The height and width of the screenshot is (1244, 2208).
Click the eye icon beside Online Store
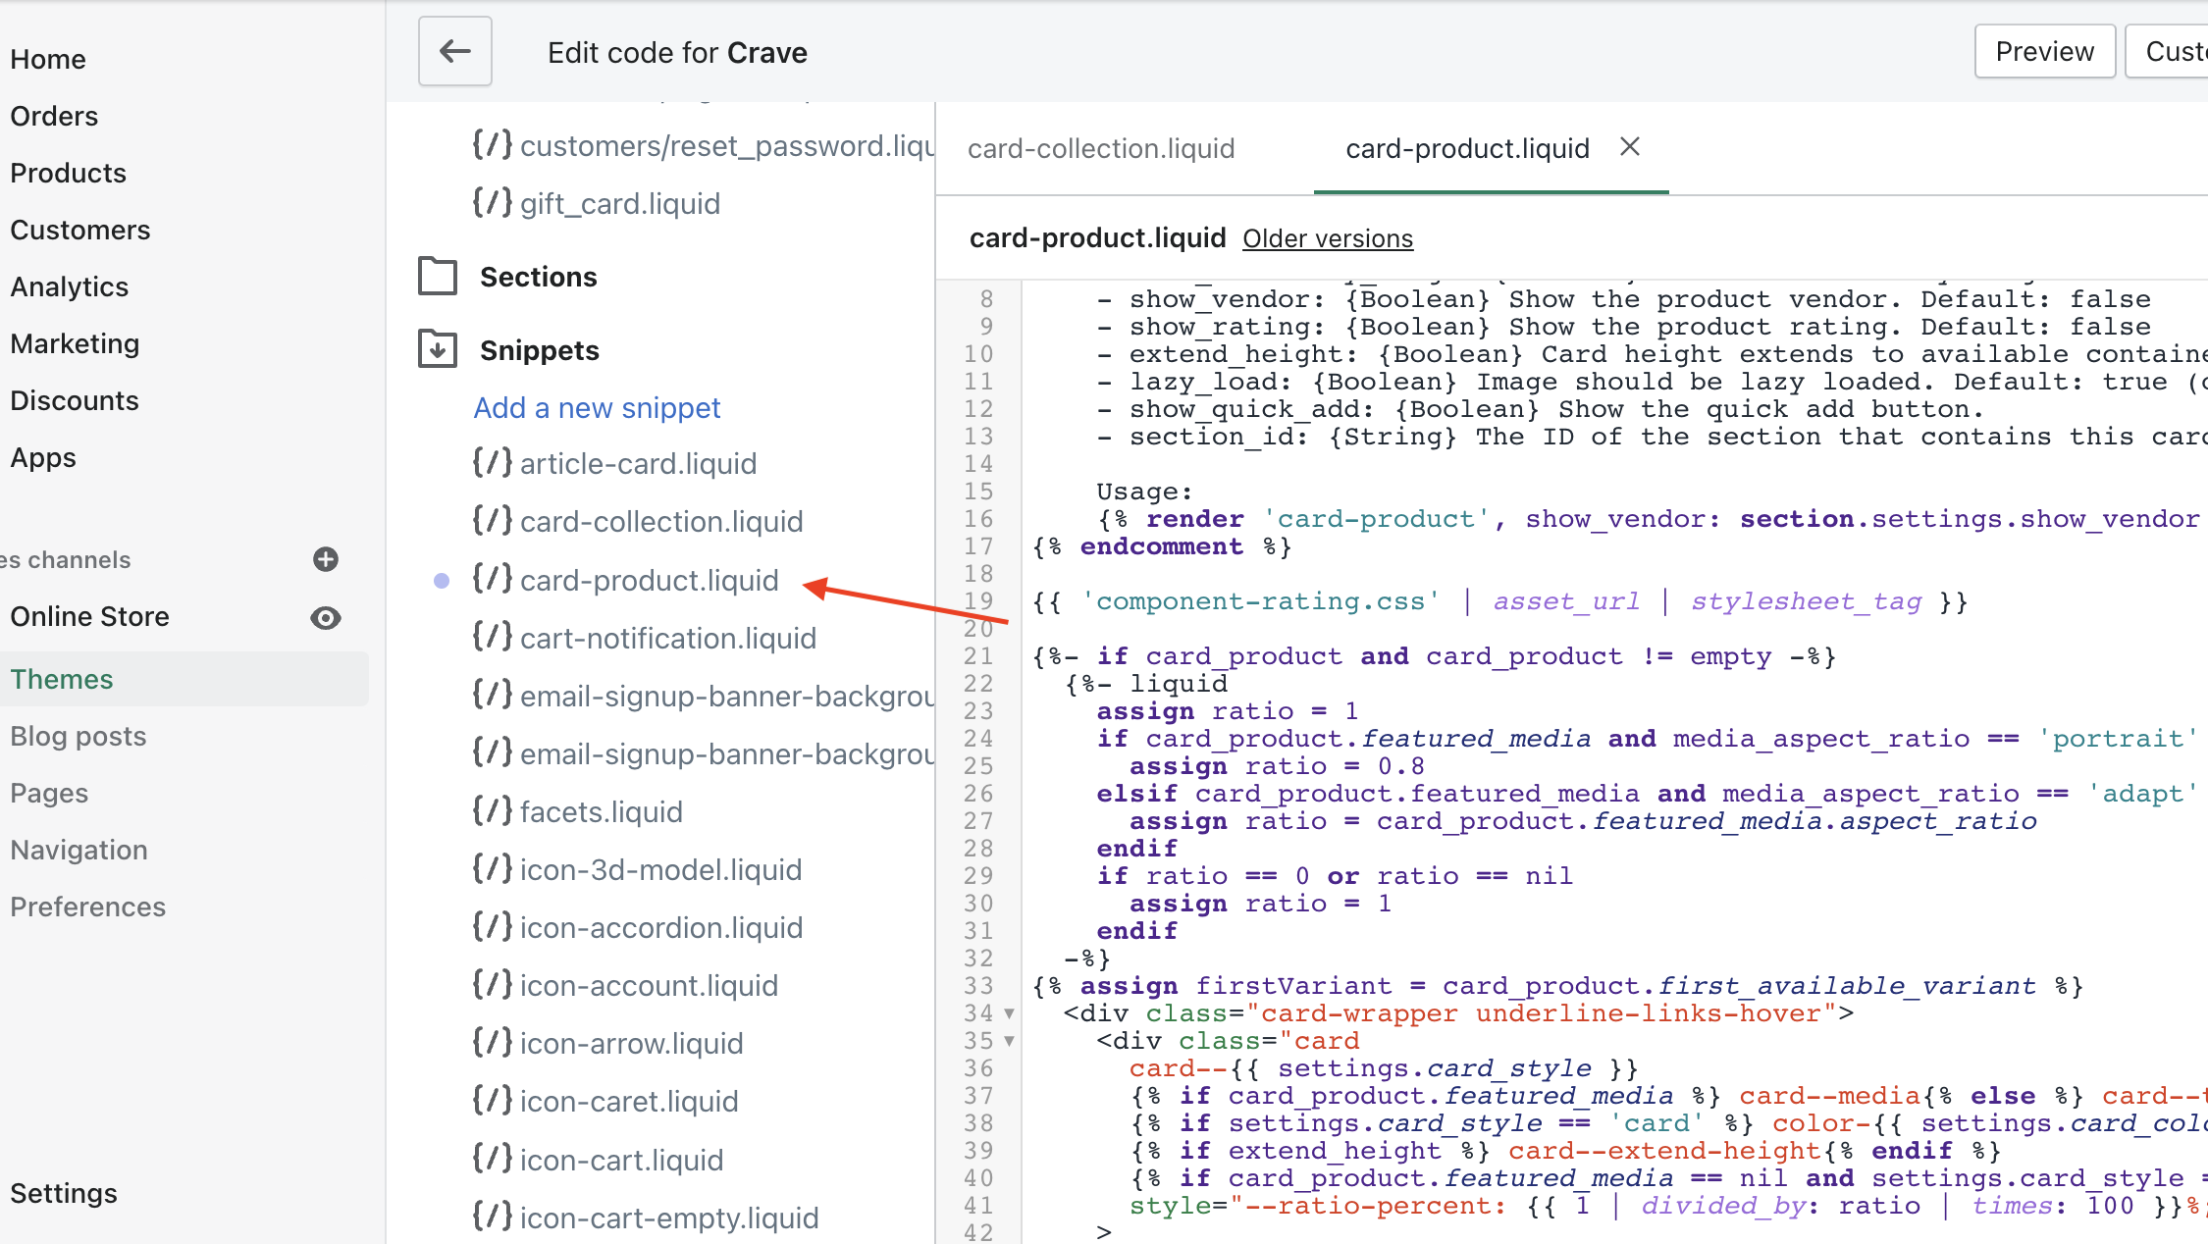pos(326,617)
